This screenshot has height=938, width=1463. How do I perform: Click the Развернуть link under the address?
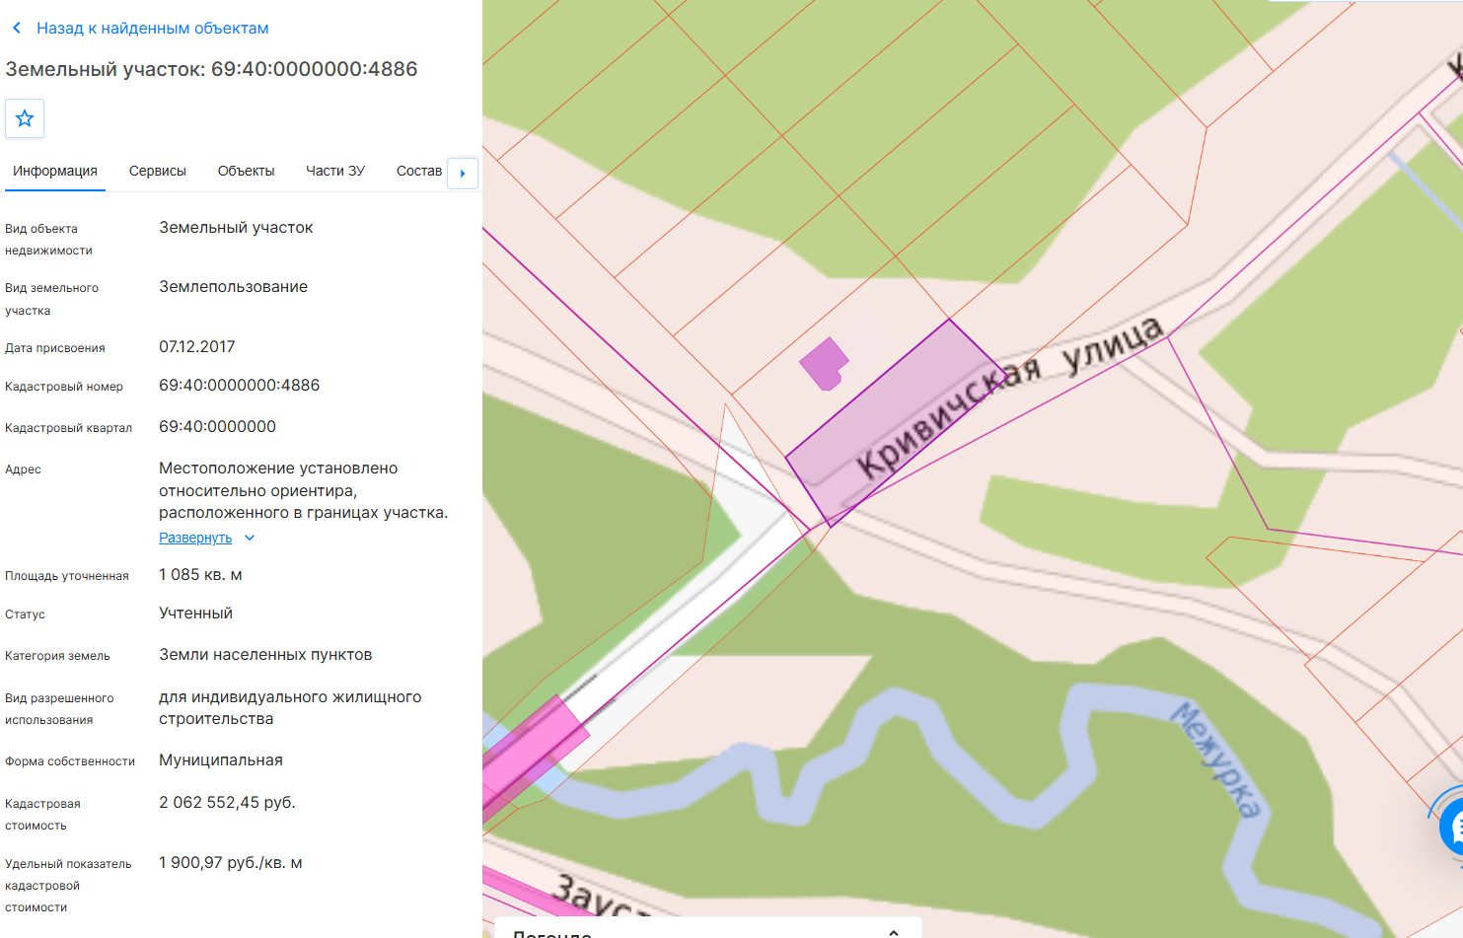click(195, 538)
